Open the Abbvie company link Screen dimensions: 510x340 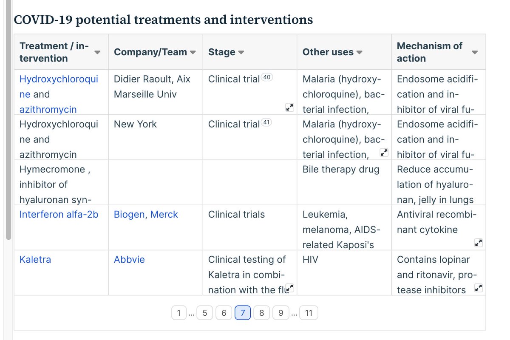129,259
